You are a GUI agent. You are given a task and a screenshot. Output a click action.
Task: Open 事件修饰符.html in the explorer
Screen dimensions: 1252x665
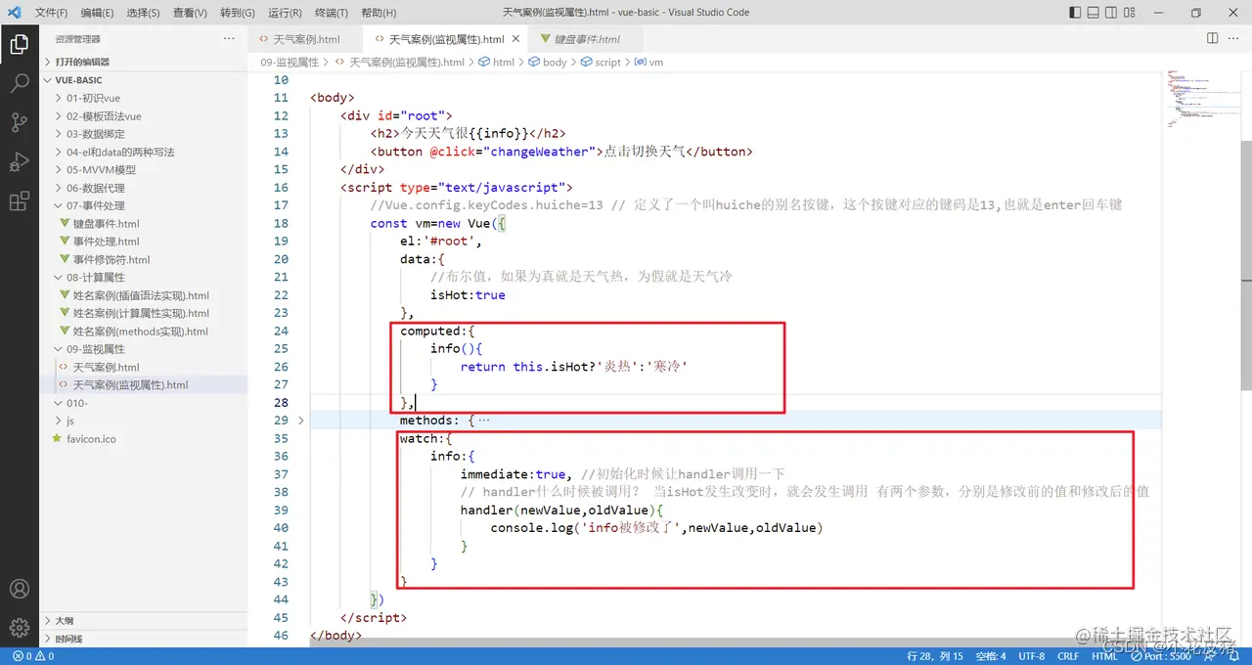pos(144,259)
